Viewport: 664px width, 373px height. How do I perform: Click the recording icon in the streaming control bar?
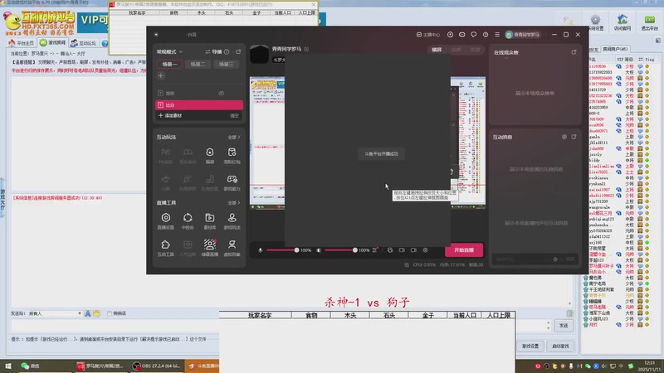[413, 250]
